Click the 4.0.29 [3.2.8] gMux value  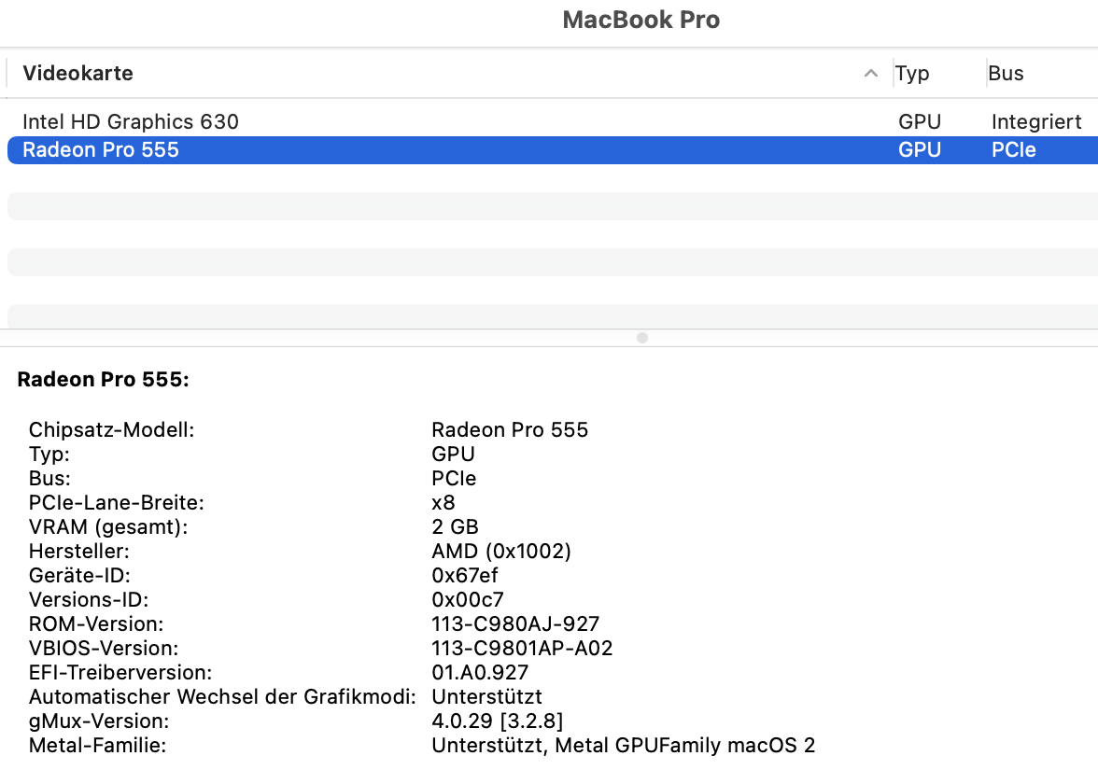[x=497, y=721]
